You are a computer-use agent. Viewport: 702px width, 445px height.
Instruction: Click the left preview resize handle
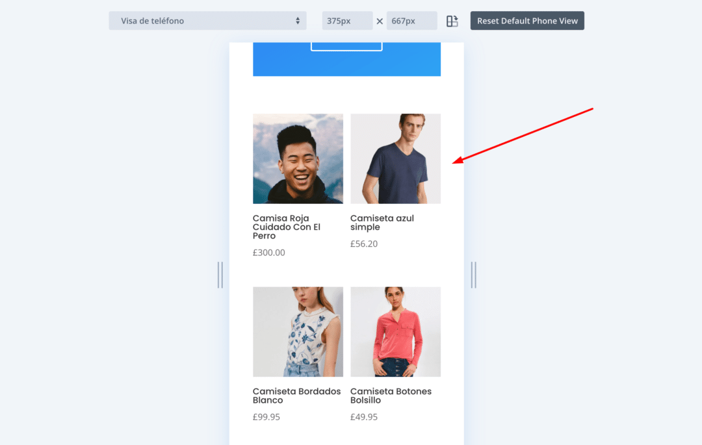[x=220, y=275]
